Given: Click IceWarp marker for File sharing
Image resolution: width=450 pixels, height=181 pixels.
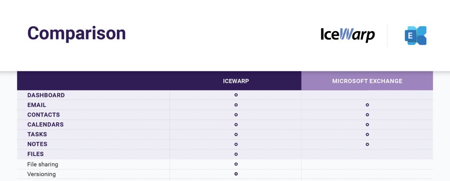Looking at the screenshot, I should [x=236, y=164].
